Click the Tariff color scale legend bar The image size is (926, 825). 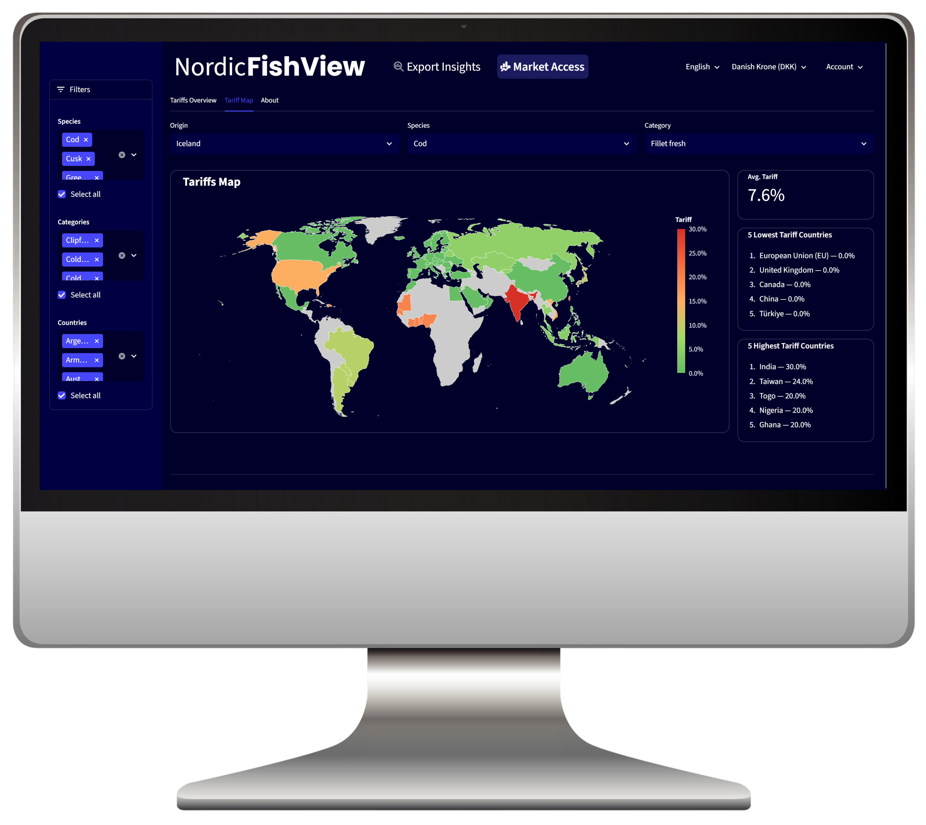[681, 301]
